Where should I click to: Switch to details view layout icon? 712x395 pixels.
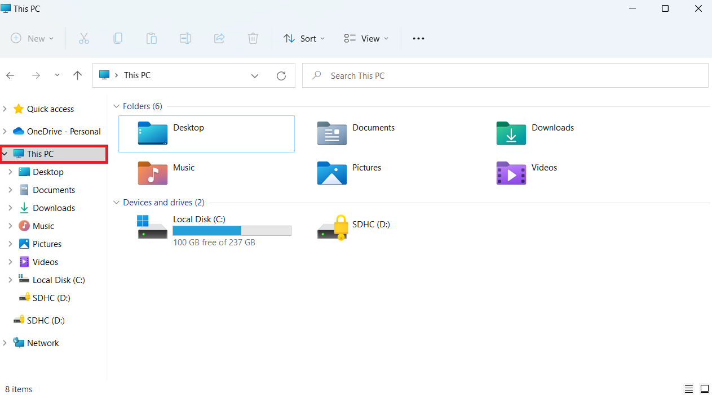pos(689,389)
